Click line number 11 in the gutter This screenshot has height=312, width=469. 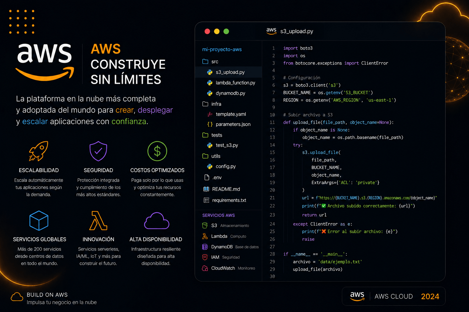[x=272, y=122]
